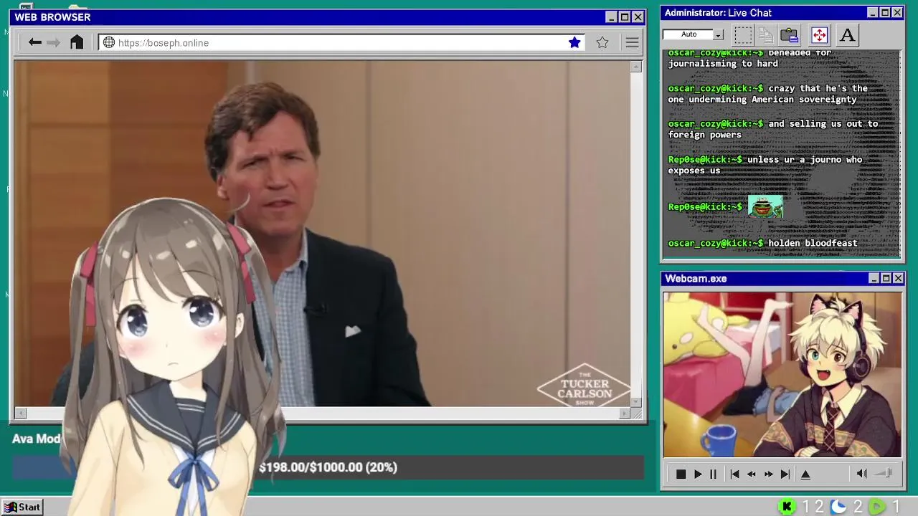Click the horizontal scrollbar right arrow in browser
918x516 pixels.
pos(625,413)
